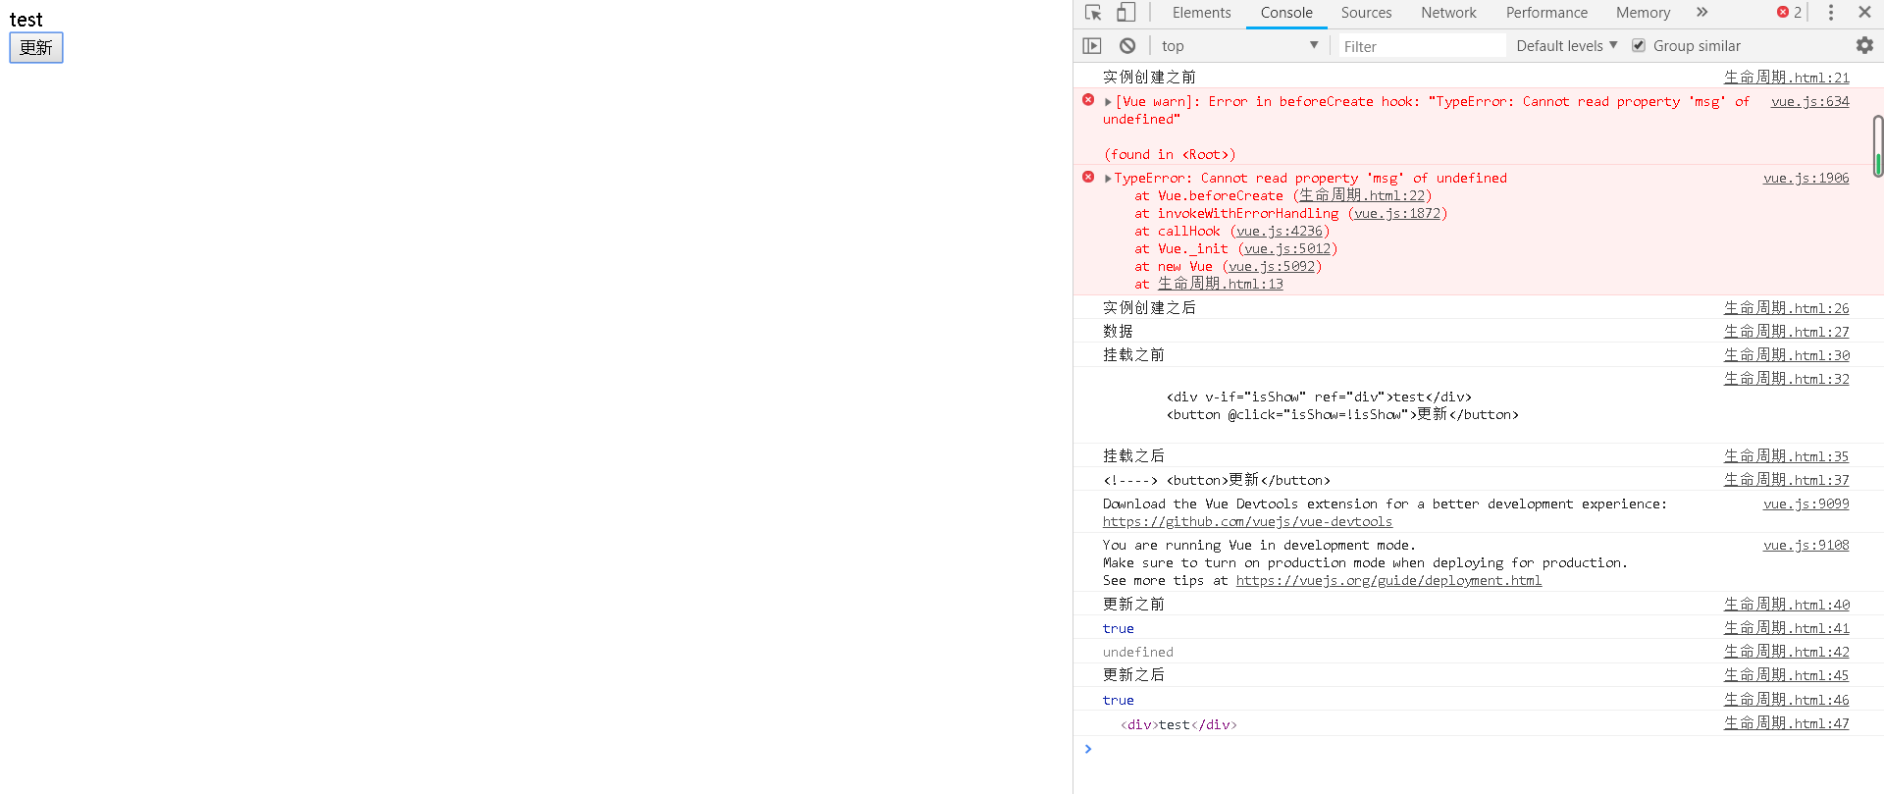Open 生命周期.html:40 source link
The image size is (1884, 794).
coord(1786,605)
